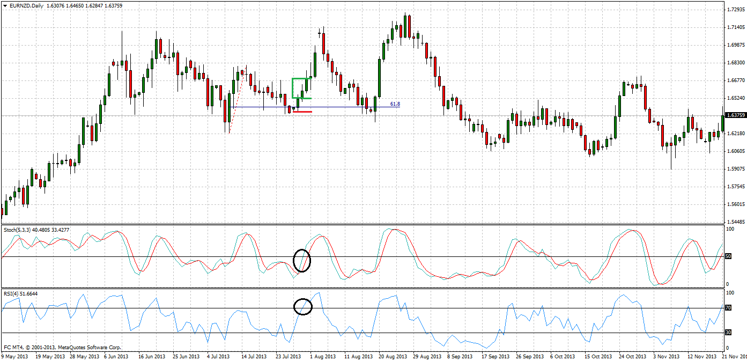The width and height of the screenshot is (747, 361).
Task: Click the 26 Sep 2013 date label
Action: pyautogui.click(x=530, y=356)
